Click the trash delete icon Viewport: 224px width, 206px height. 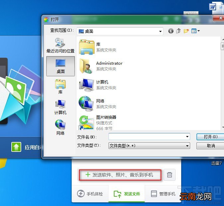pyautogui.click(x=170, y=175)
